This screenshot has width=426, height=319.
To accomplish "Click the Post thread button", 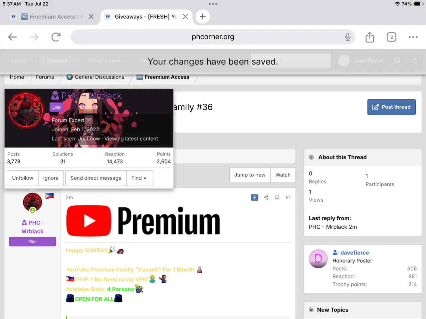I will (x=391, y=107).
